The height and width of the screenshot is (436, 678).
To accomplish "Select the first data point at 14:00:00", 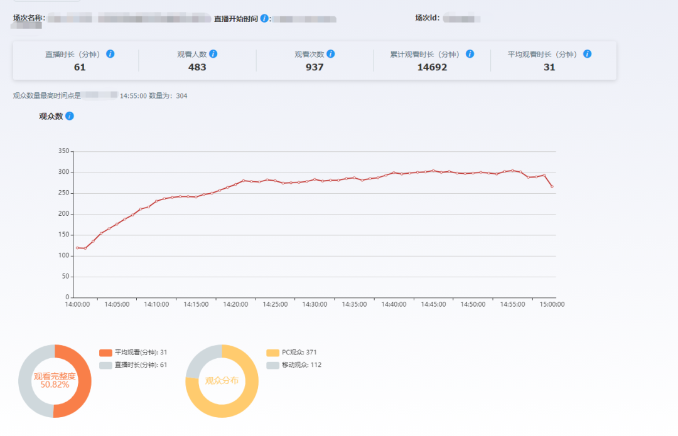I will [x=77, y=248].
